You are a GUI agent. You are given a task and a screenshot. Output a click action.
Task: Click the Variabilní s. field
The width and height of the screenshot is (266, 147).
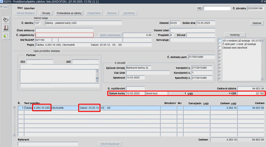[x=202, y=68]
